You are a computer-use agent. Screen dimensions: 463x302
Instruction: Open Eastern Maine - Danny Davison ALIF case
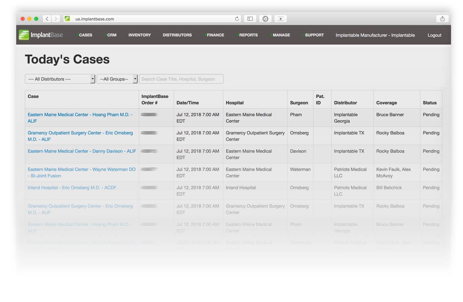point(82,151)
